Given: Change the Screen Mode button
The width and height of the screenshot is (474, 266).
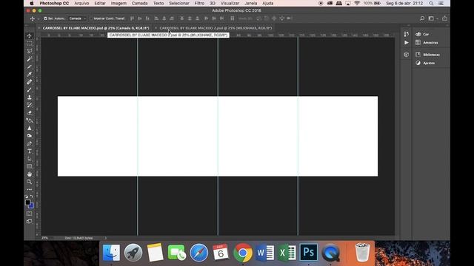Looking at the screenshot, I should (x=30, y=222).
